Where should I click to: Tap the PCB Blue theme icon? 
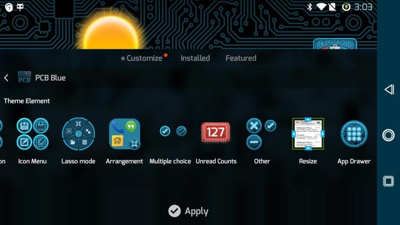click(24, 78)
